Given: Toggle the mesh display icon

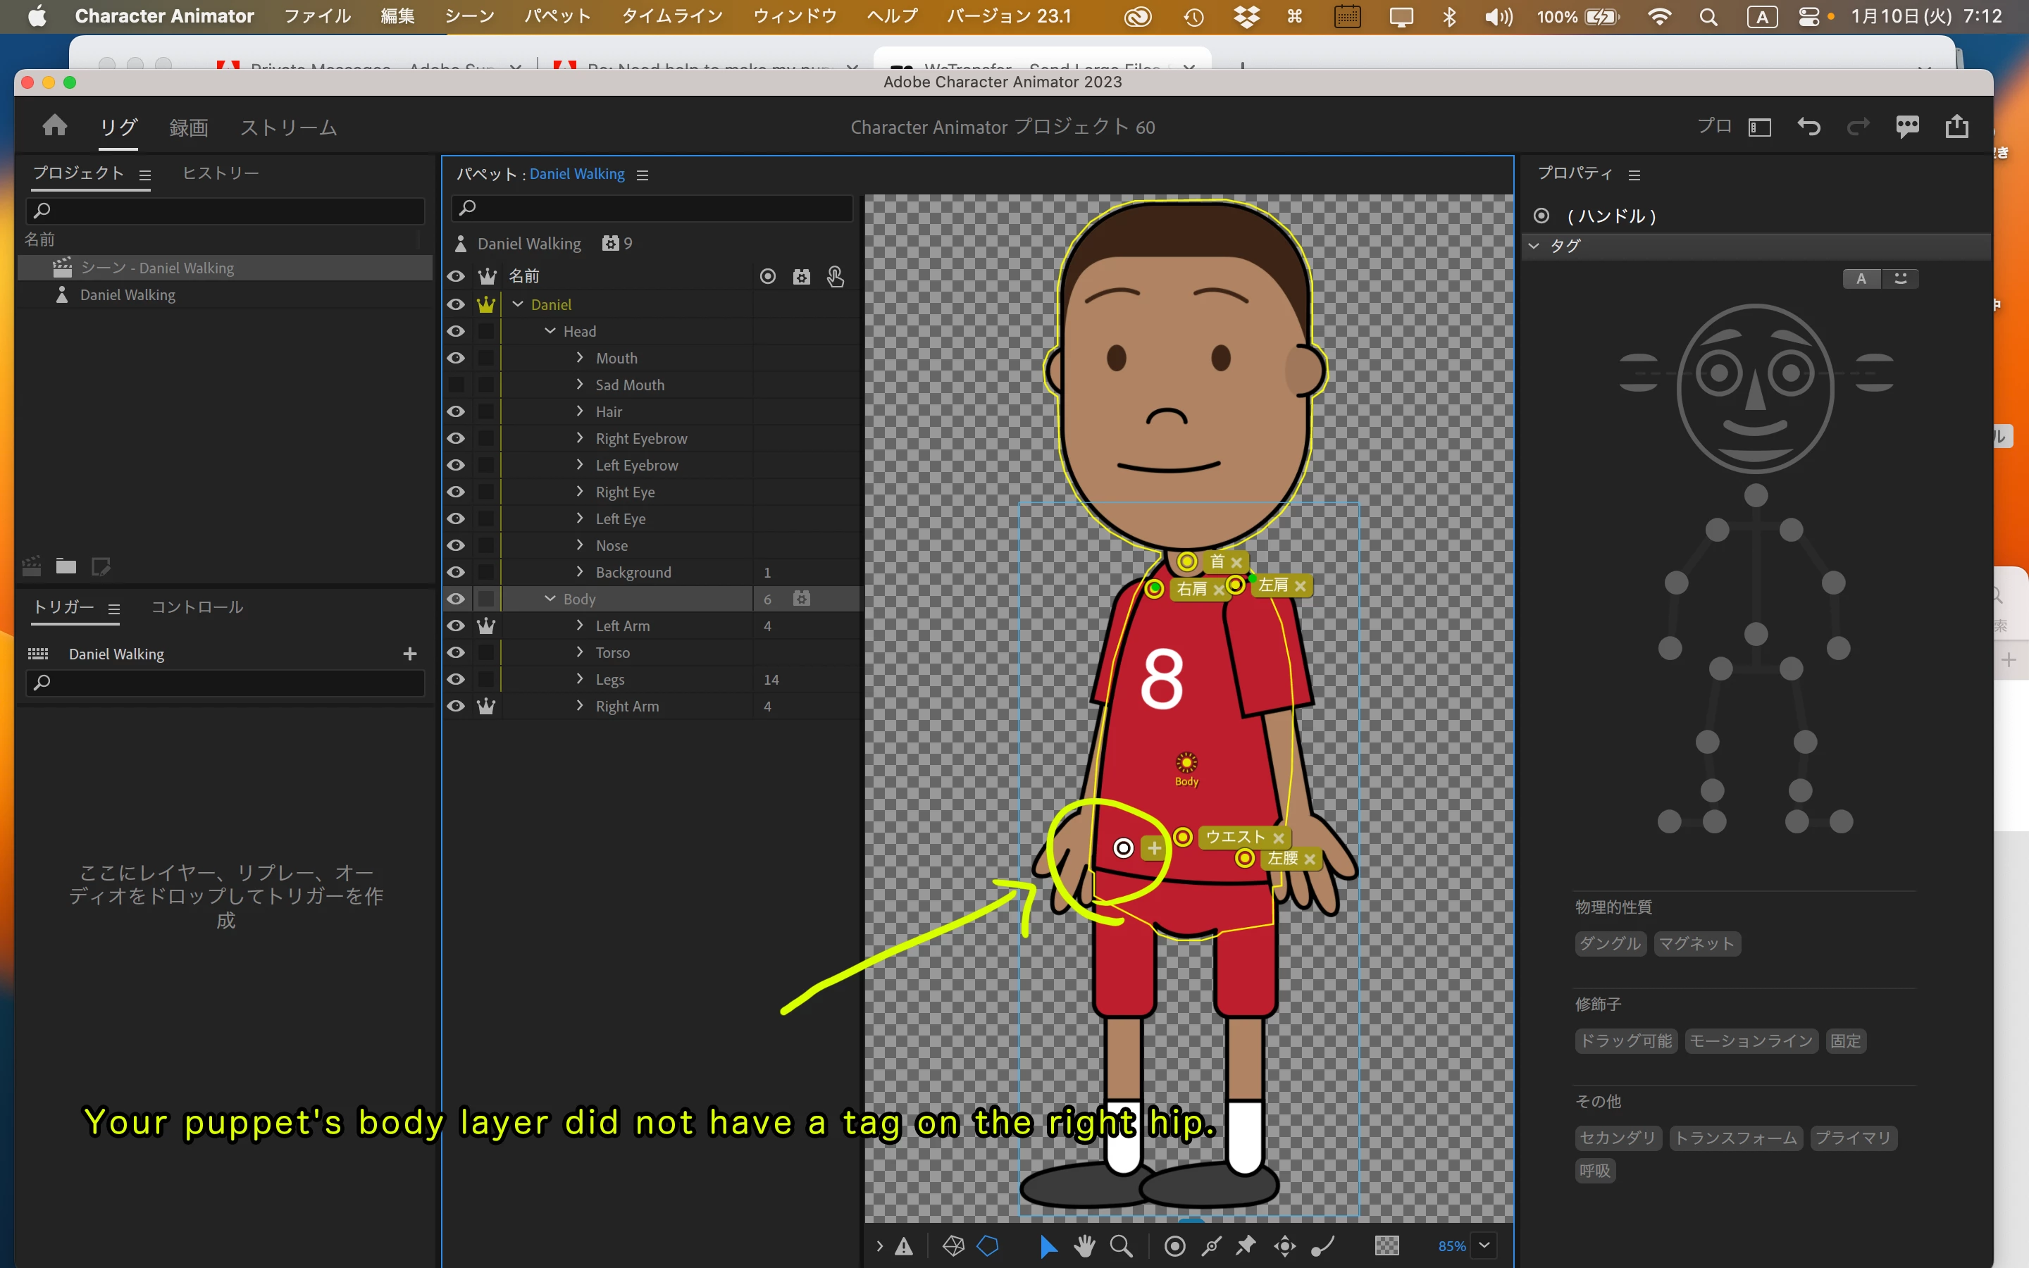Looking at the screenshot, I should 953,1246.
